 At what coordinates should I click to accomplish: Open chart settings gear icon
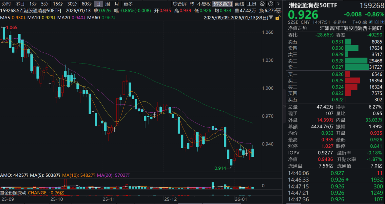tap(262, 4)
